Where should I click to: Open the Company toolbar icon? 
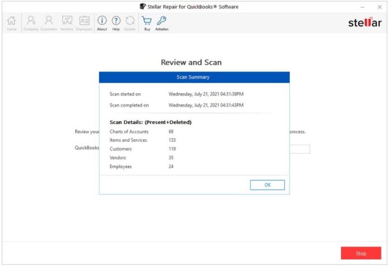31,23
